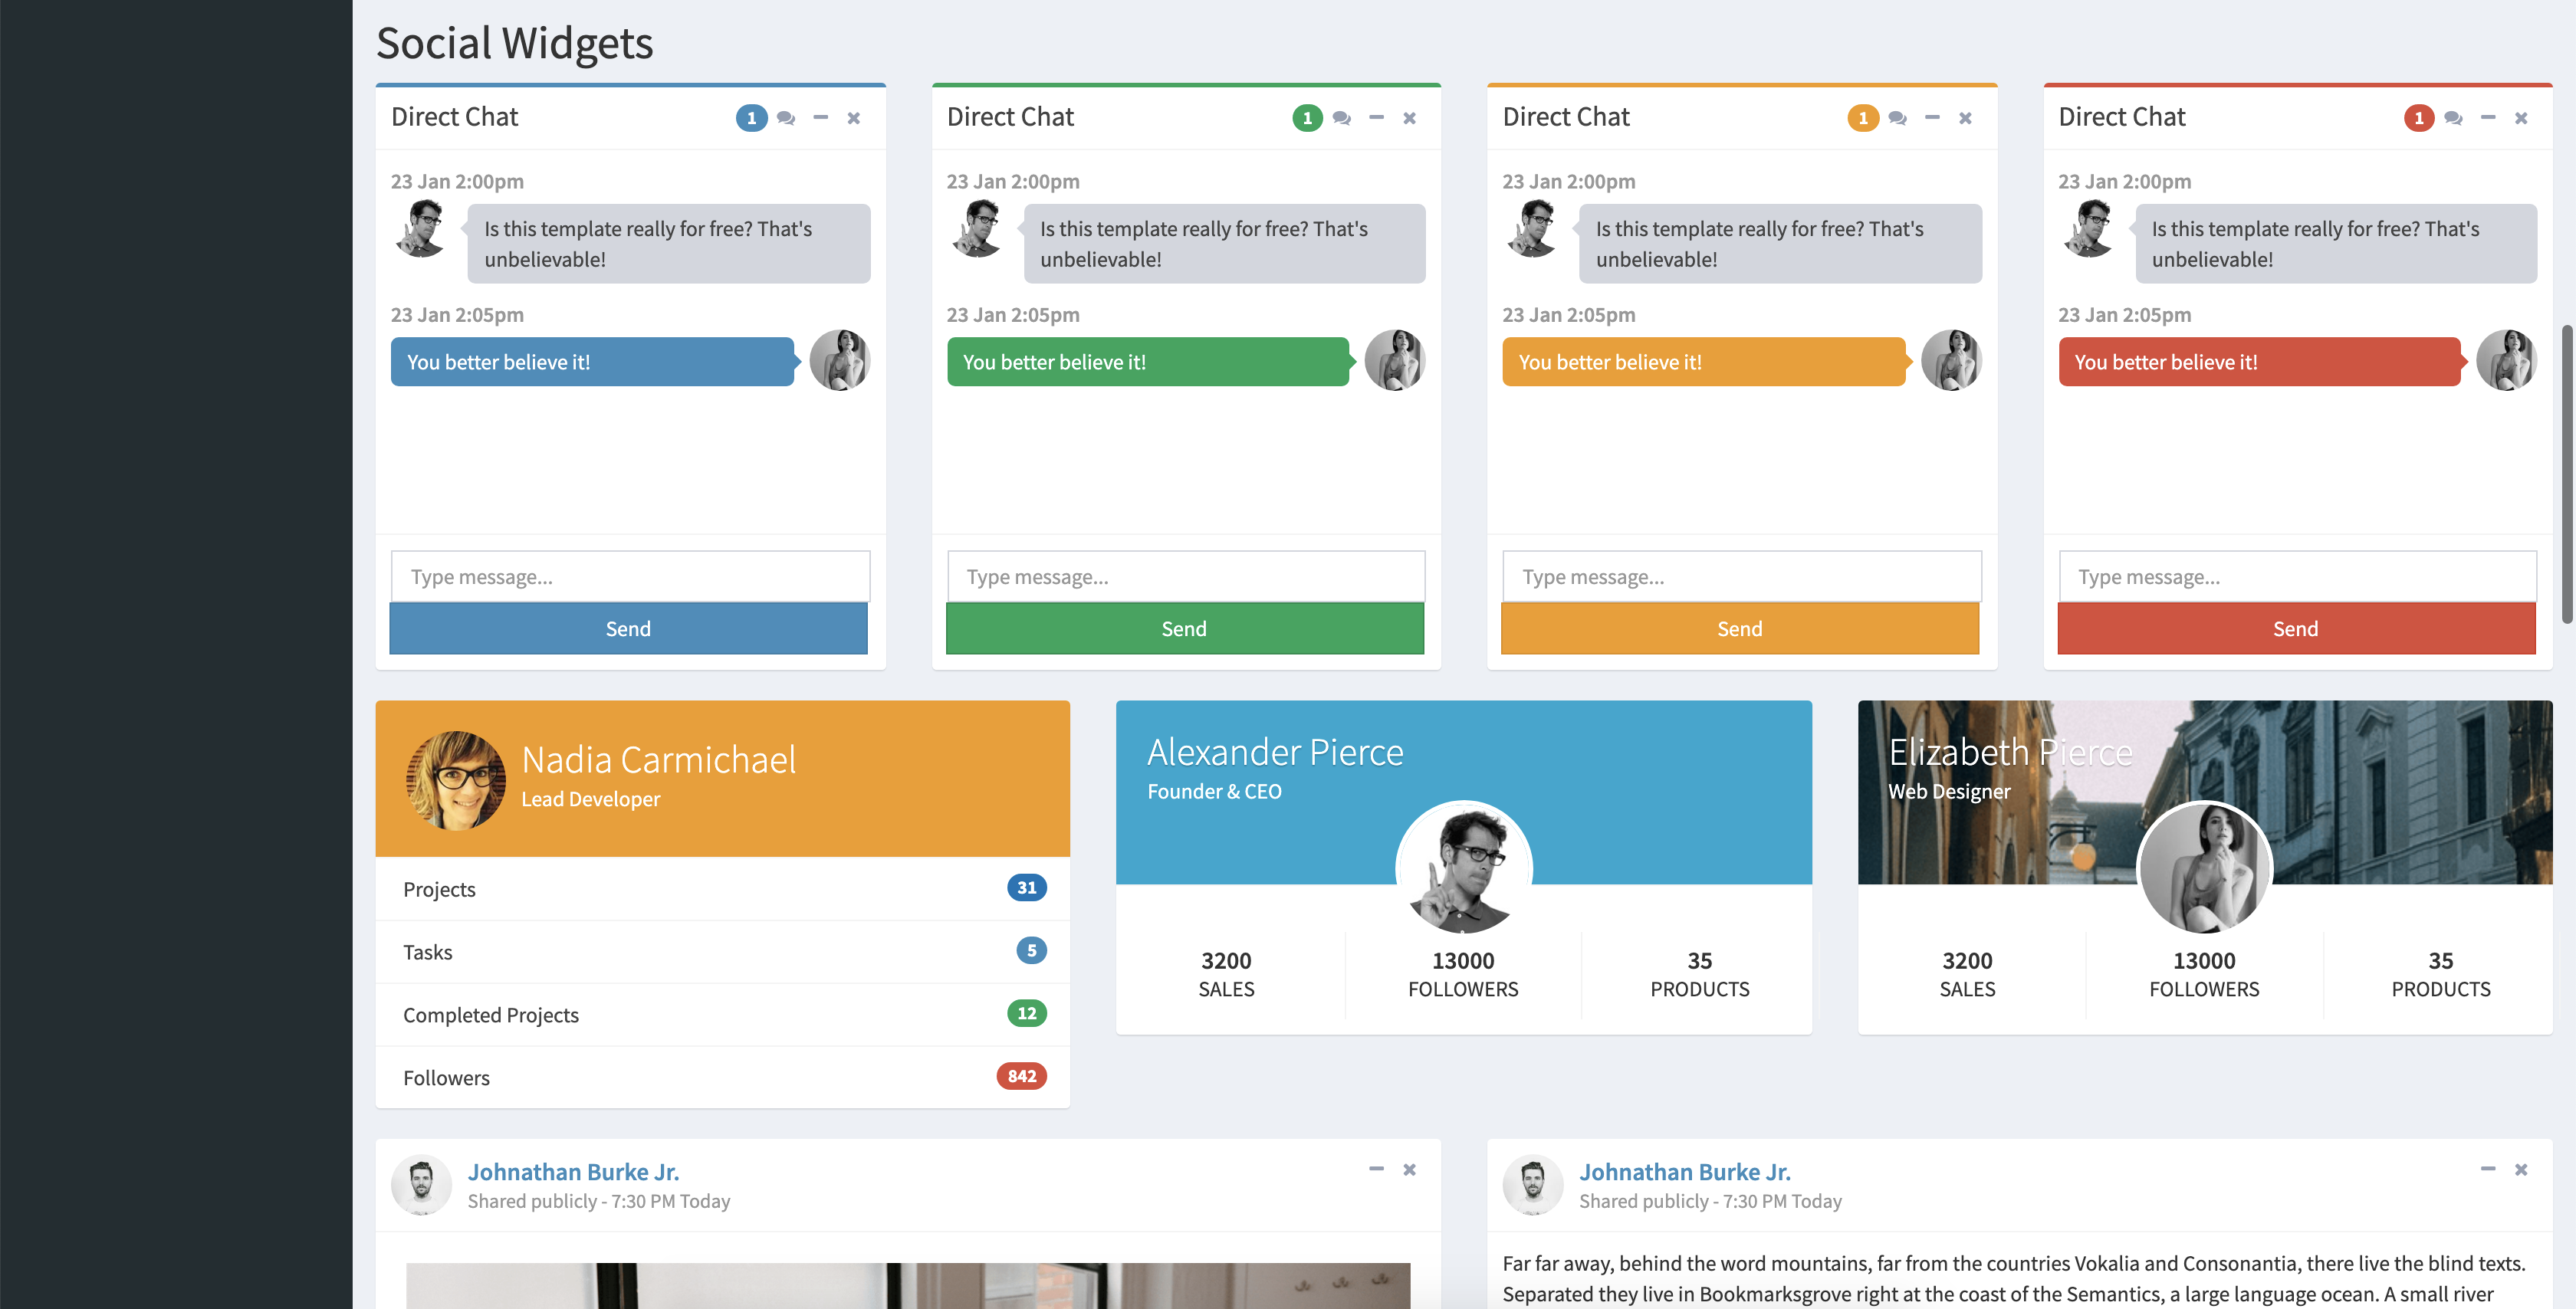The image size is (2576, 1309).
Task: Collapse the right Johnathan Burke post
Action: [2488, 1169]
